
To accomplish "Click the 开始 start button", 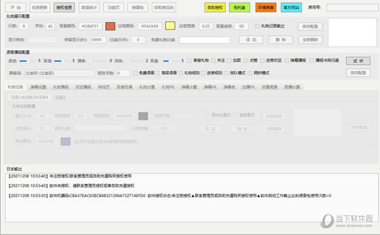I will [x=15, y=8].
